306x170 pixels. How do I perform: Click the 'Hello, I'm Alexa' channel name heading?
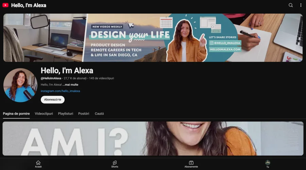[x=67, y=70]
